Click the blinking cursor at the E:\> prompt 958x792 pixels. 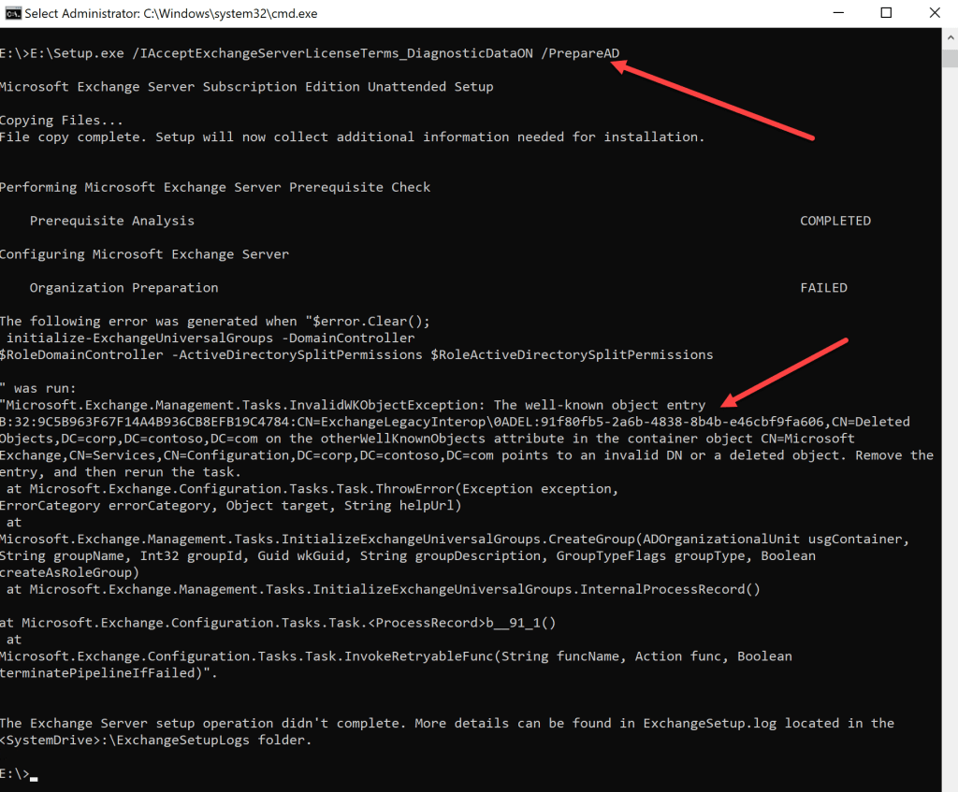click(34, 775)
